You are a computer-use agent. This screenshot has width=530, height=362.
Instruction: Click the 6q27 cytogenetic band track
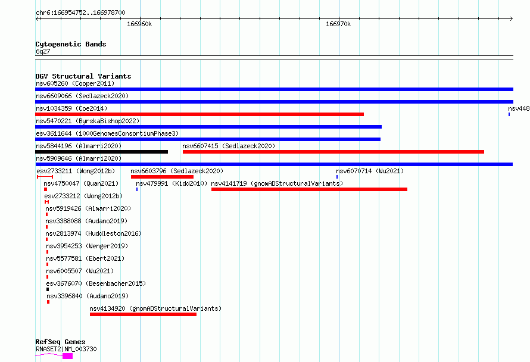[274, 58]
